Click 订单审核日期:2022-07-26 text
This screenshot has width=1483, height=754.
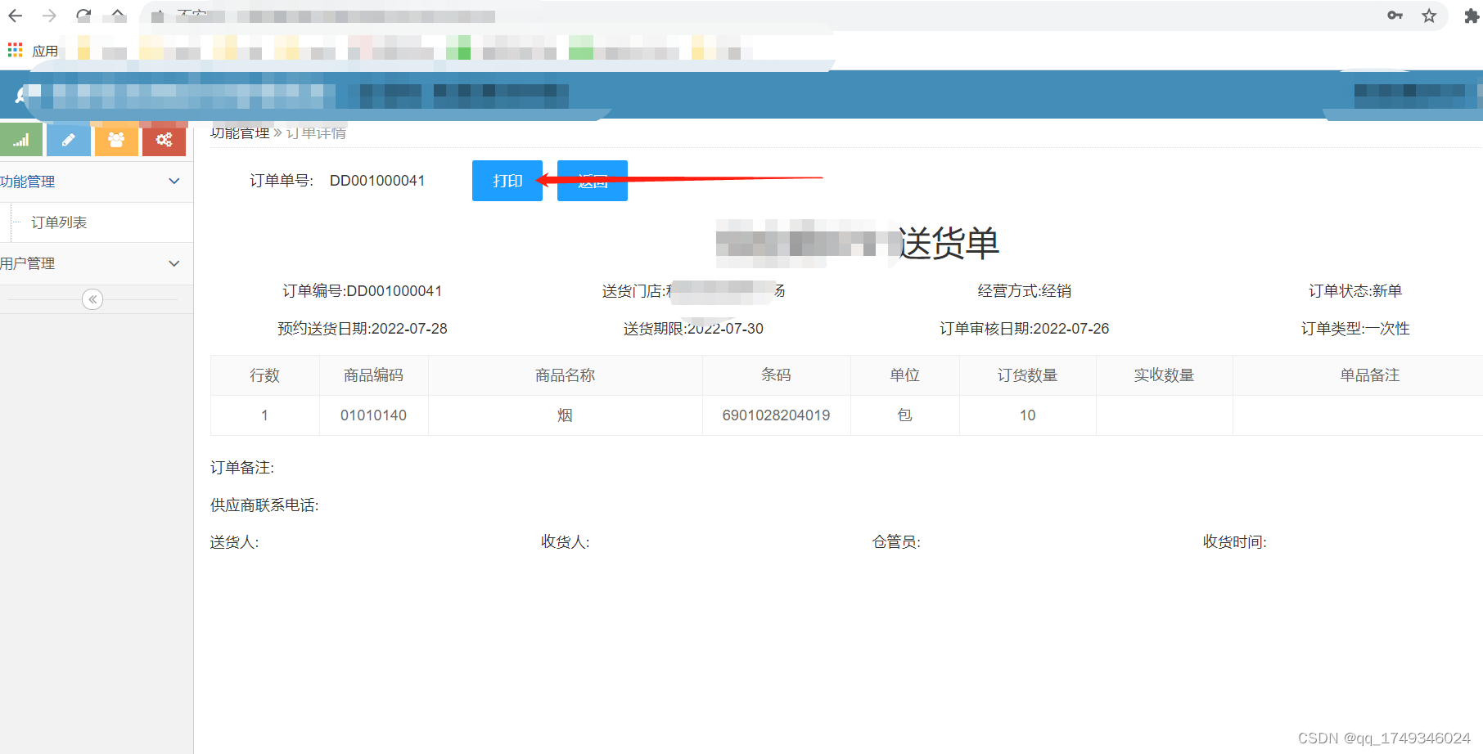[x=1025, y=329]
